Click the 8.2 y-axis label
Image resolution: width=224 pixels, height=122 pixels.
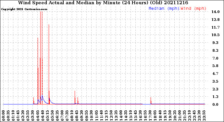(216, 50)
